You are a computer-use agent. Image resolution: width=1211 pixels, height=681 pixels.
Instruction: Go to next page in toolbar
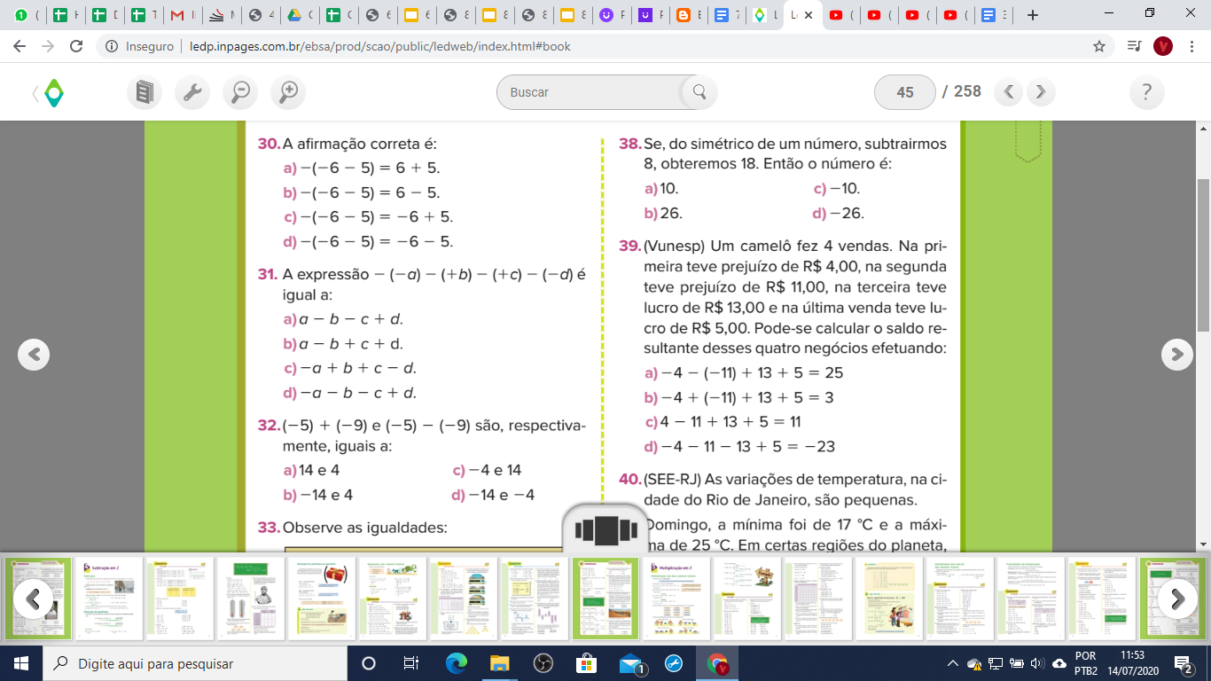click(1041, 91)
